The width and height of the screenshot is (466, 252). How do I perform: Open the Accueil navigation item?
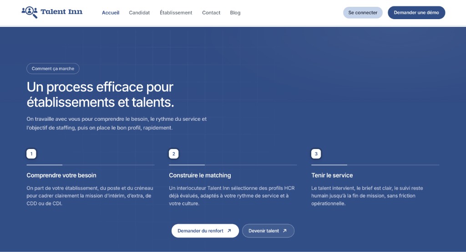click(x=111, y=13)
